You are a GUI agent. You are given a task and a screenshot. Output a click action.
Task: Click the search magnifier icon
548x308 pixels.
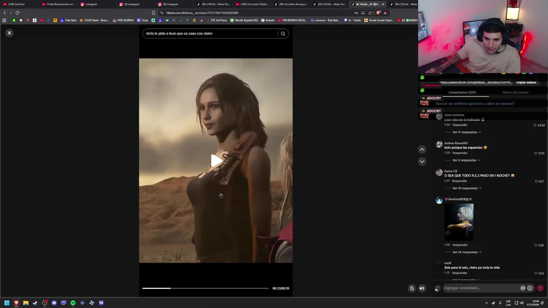click(x=283, y=33)
